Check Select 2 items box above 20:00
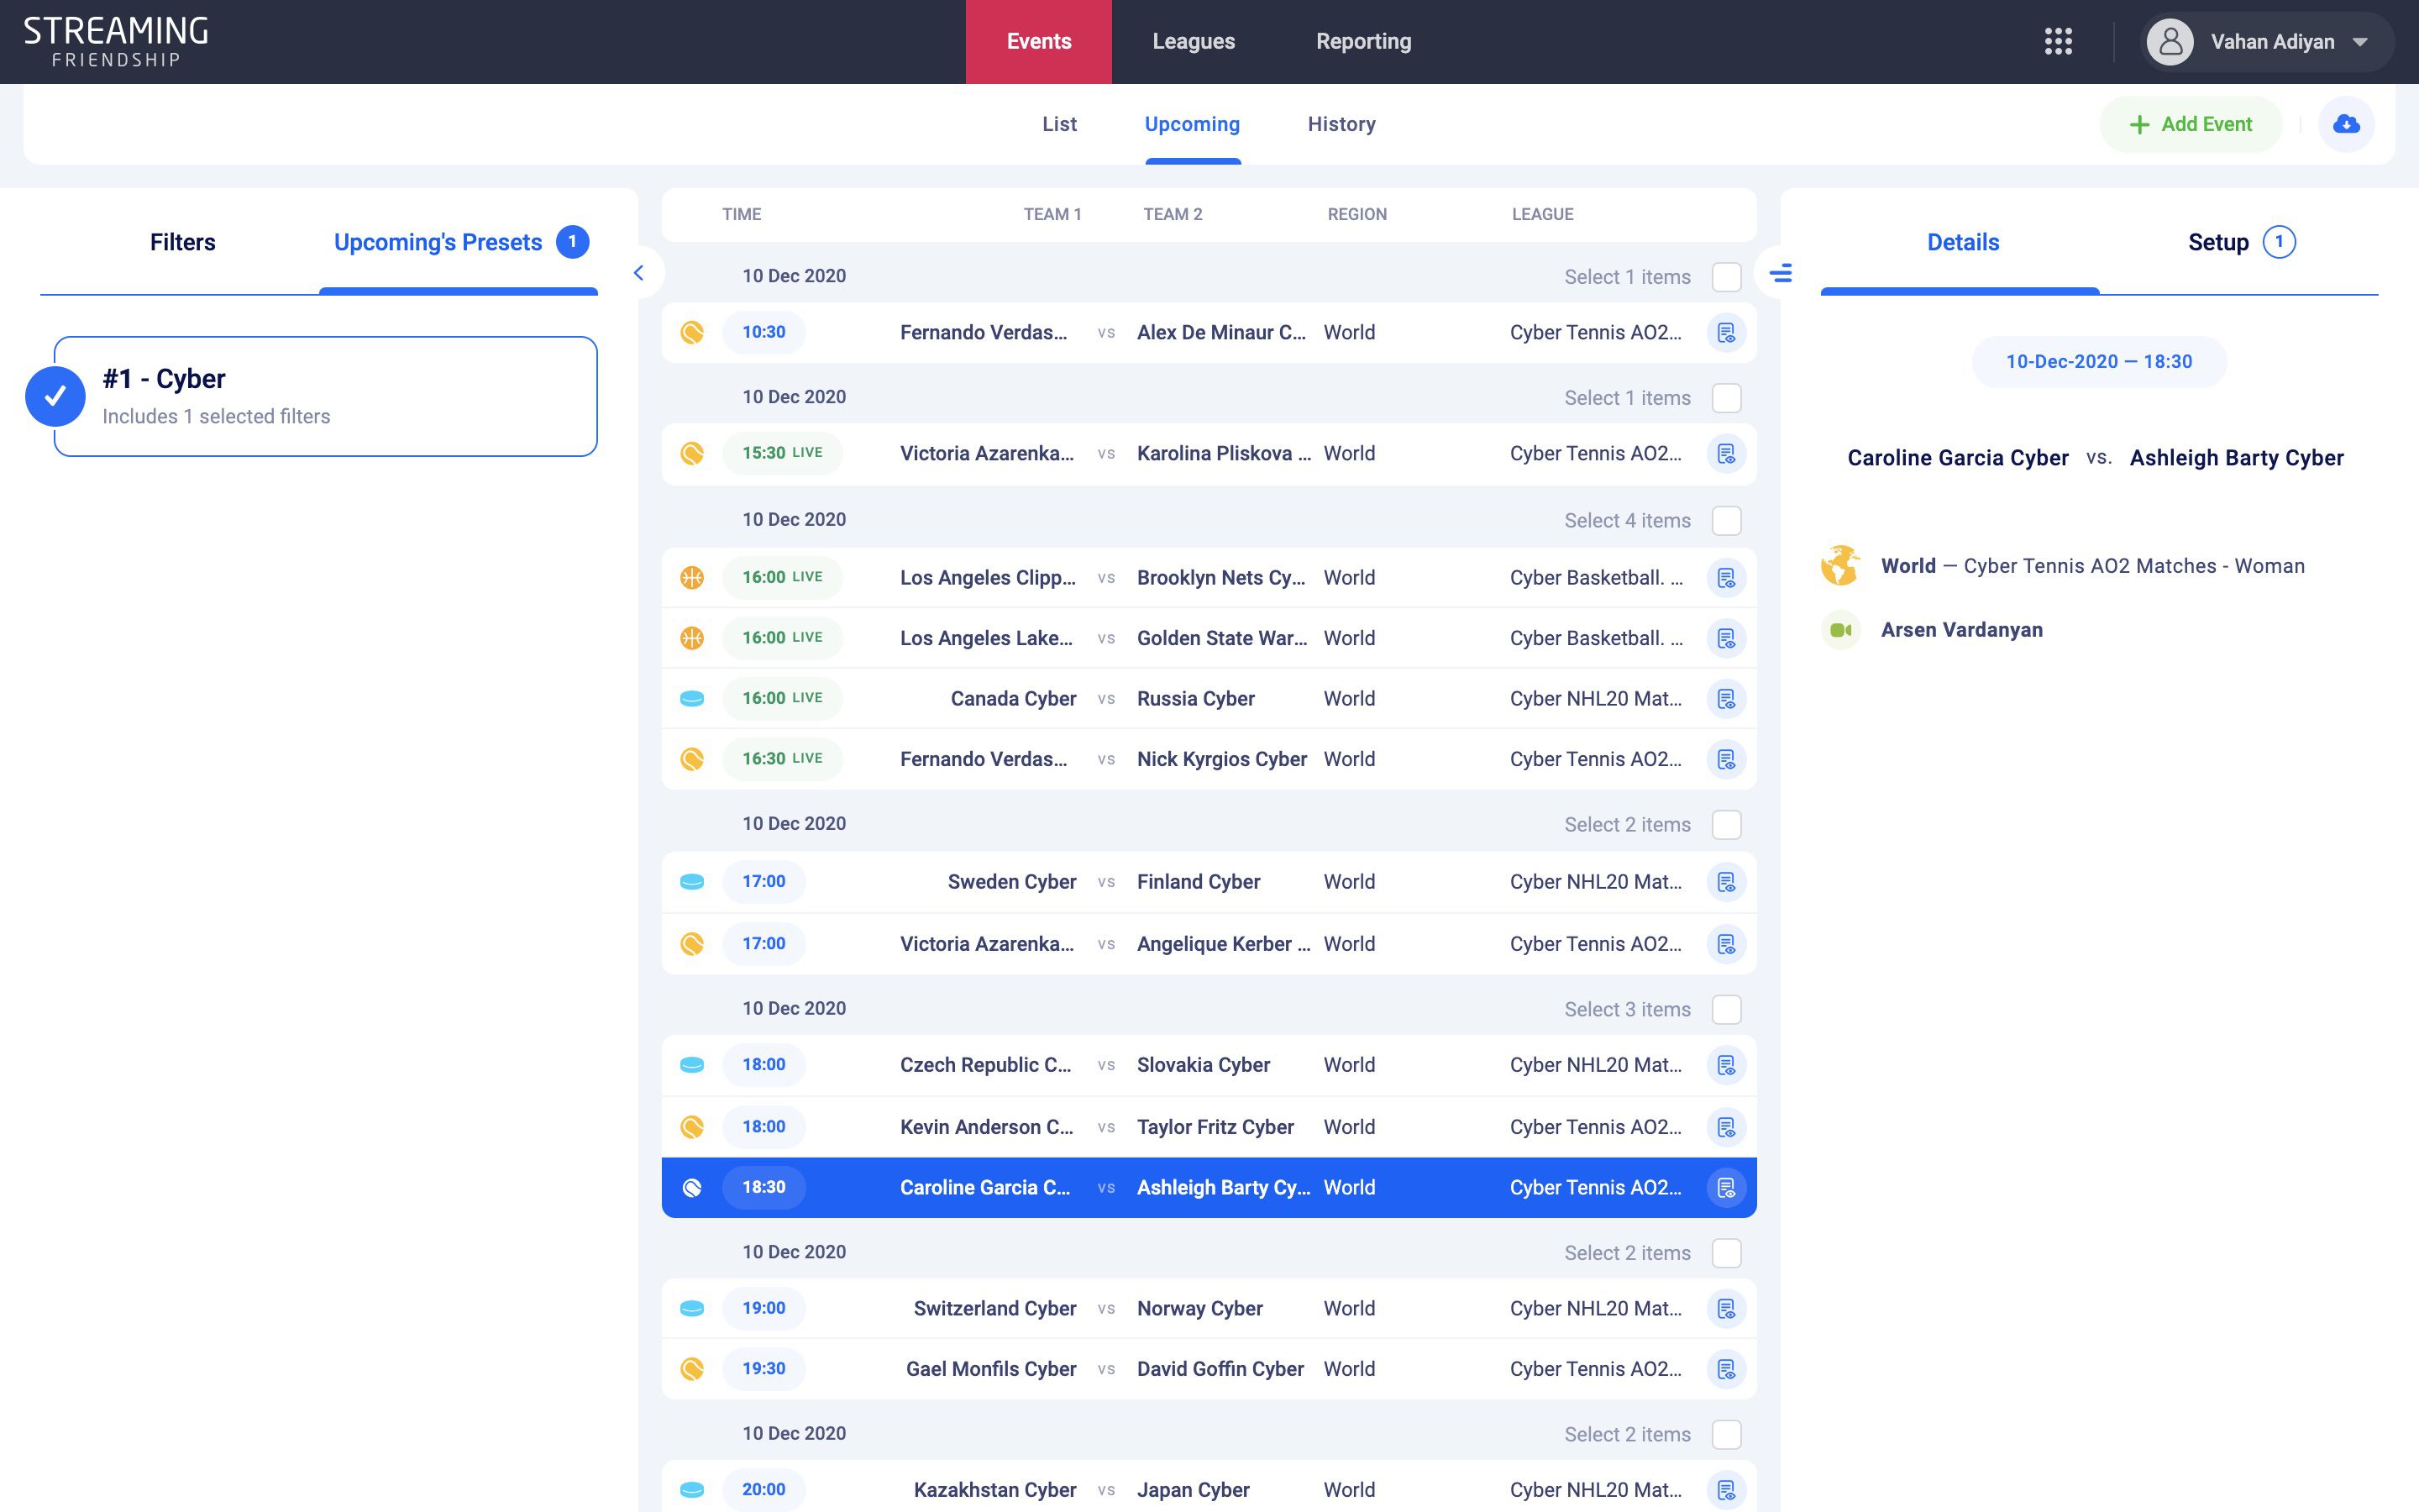Image resolution: width=2419 pixels, height=1512 pixels. click(x=1726, y=1435)
